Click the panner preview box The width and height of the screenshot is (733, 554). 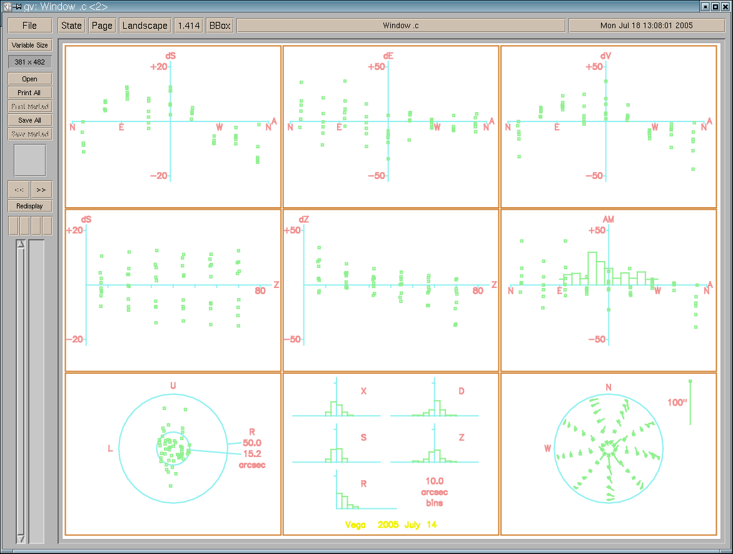coord(30,160)
